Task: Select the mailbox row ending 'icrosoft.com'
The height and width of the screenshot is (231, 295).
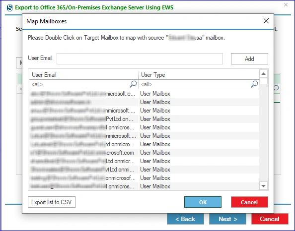Action: click(144, 153)
